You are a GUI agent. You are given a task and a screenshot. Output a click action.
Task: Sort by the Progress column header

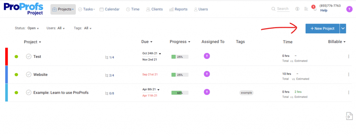180,42
